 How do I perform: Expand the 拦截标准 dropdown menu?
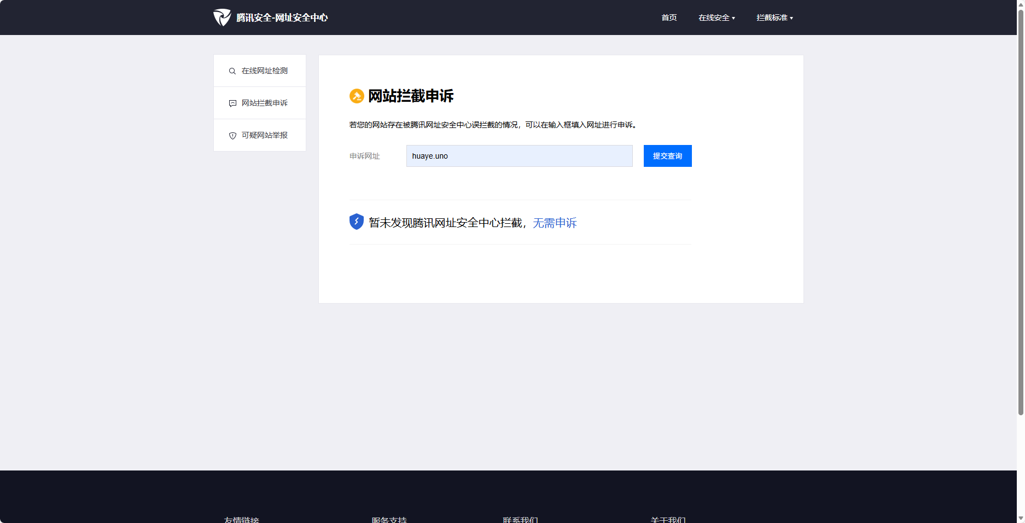pos(774,18)
